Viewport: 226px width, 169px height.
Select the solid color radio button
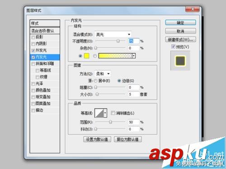click(x=80, y=56)
